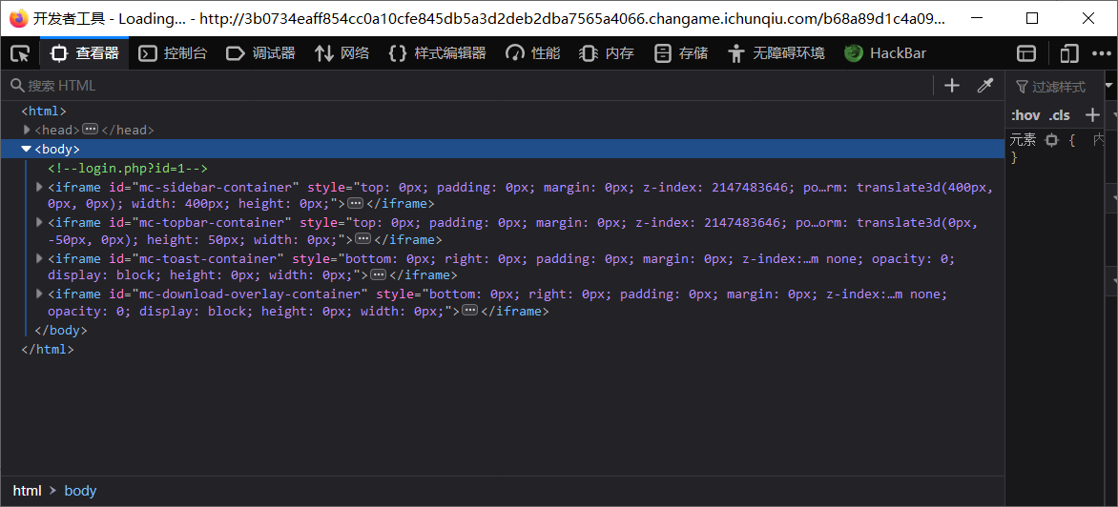
Task: Click ellipsis badge of mc-download-overlay-container iframe
Action: [x=469, y=311]
